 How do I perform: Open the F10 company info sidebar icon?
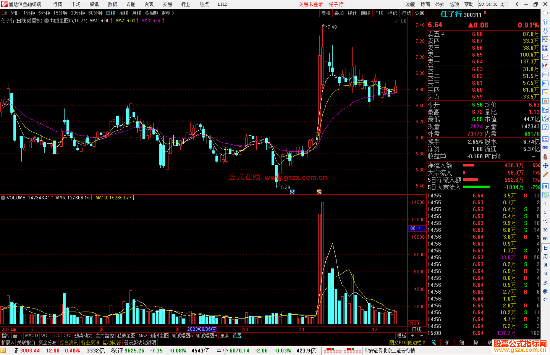[x=545, y=83]
